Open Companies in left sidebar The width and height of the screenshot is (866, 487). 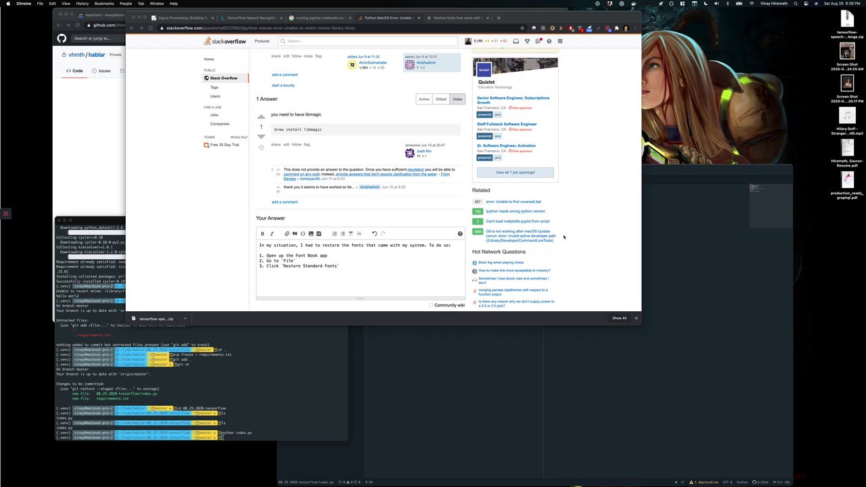(x=219, y=124)
